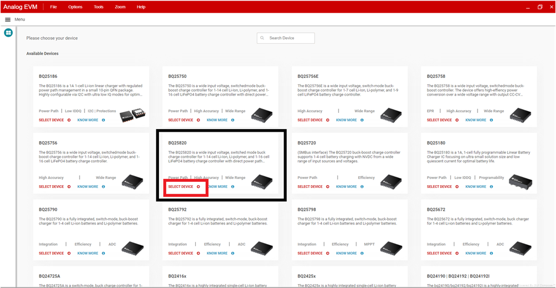Open the Zoom menu
Viewport: 556px width, 288px height.
[120, 7]
